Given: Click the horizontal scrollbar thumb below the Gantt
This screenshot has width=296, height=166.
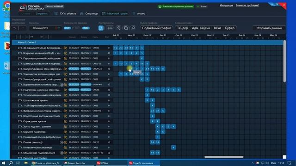Looking at the screenshot, I should pyautogui.click(x=224, y=157).
